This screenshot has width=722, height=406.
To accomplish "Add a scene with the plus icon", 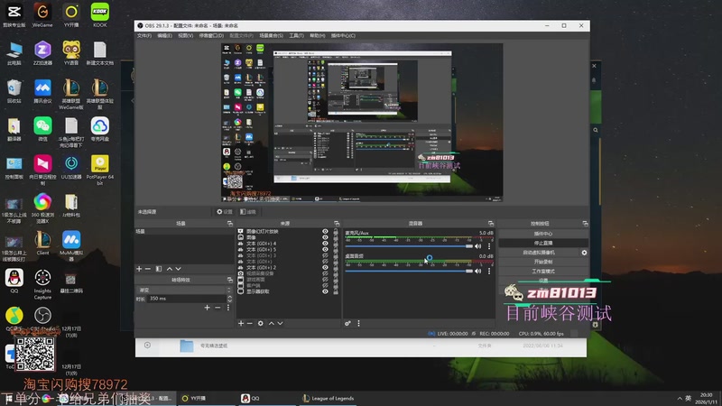I will pyautogui.click(x=139, y=269).
